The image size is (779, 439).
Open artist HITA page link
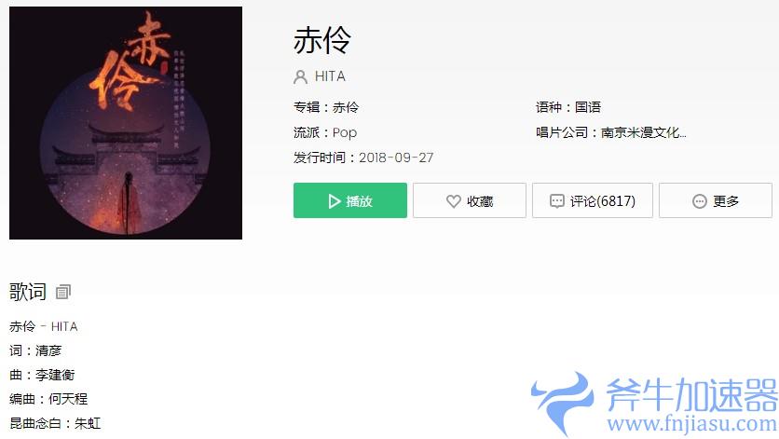click(330, 76)
